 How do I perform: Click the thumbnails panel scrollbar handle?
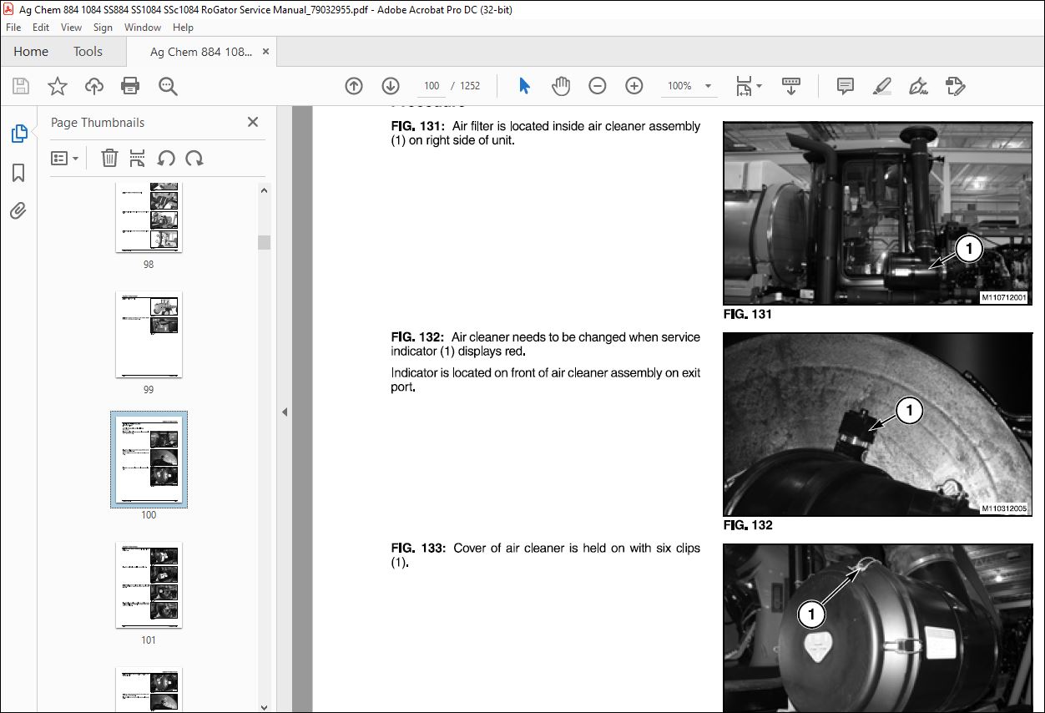(x=264, y=242)
